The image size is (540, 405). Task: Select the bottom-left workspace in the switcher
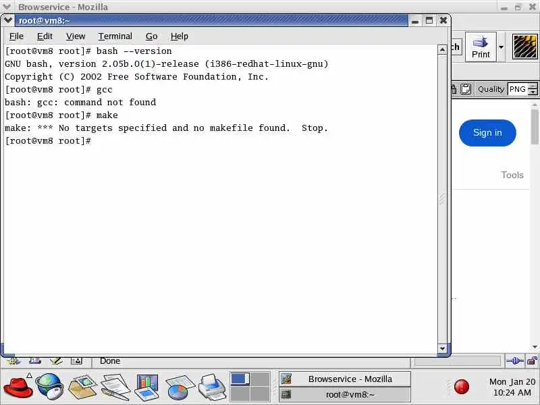tap(240, 394)
